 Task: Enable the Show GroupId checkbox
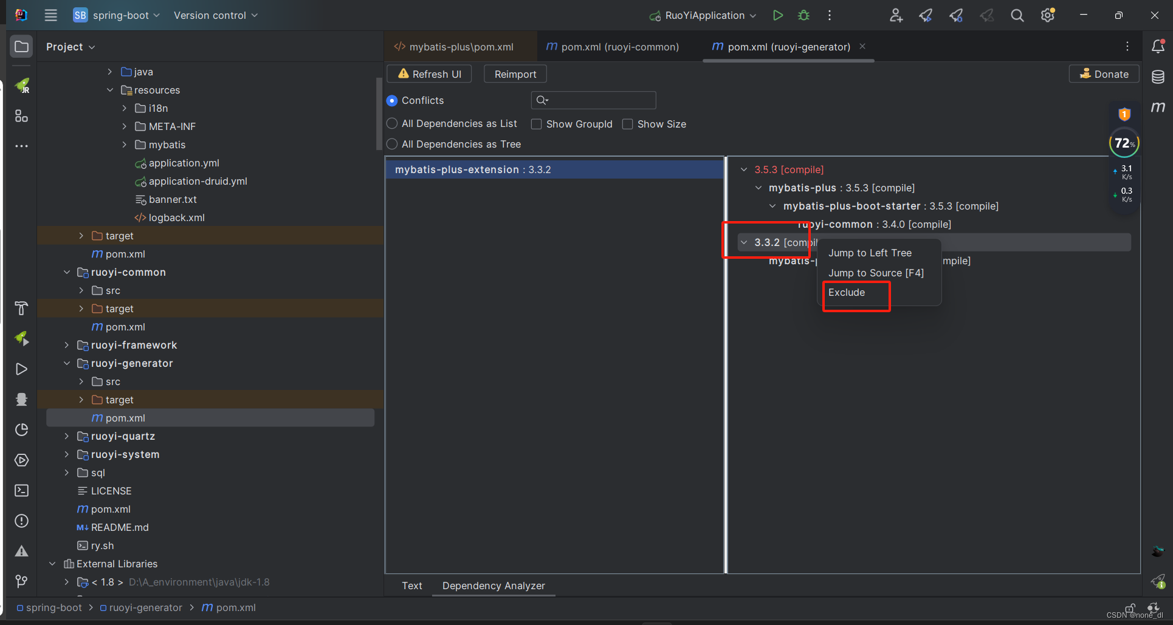click(537, 124)
